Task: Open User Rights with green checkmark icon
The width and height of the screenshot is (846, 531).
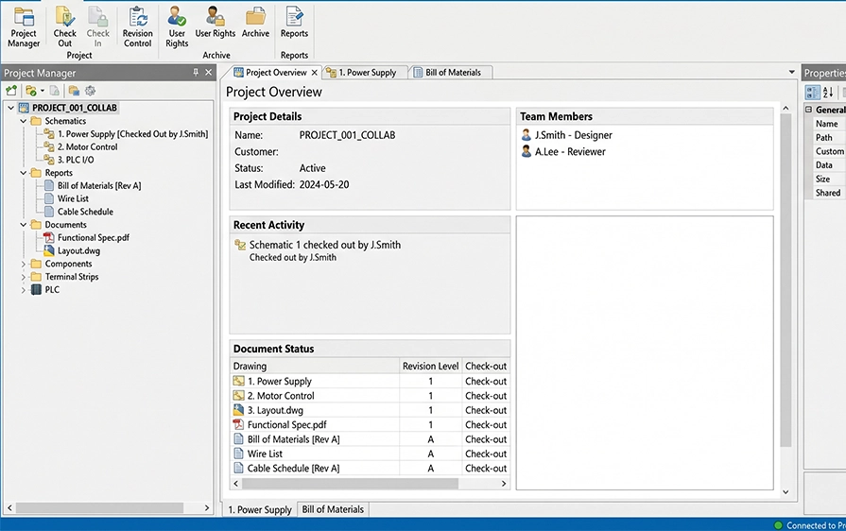Action: [177, 28]
